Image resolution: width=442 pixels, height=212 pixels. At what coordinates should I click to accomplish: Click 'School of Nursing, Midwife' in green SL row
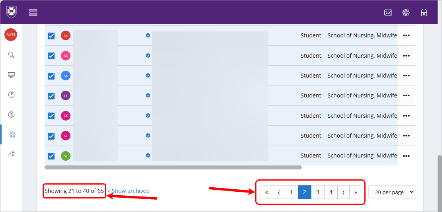tap(362, 156)
